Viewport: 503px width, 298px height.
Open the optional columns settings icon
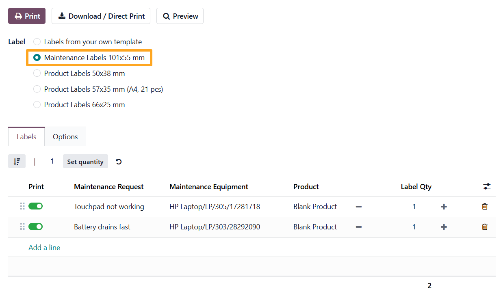pos(487,187)
